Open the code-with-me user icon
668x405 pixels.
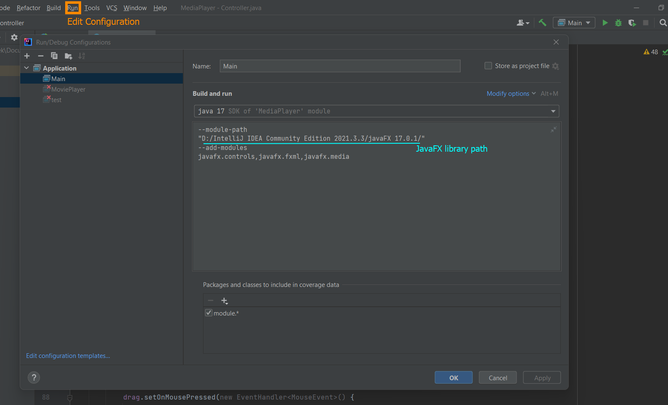[x=523, y=23]
